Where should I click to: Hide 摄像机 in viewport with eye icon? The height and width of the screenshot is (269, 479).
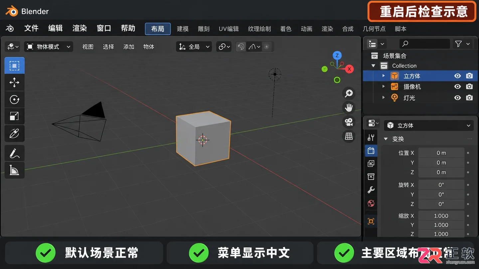click(x=458, y=87)
